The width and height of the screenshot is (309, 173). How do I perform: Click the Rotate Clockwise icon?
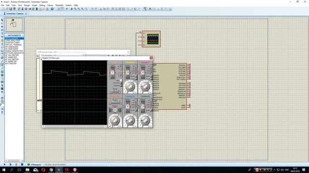pyautogui.click(x=2, y=98)
